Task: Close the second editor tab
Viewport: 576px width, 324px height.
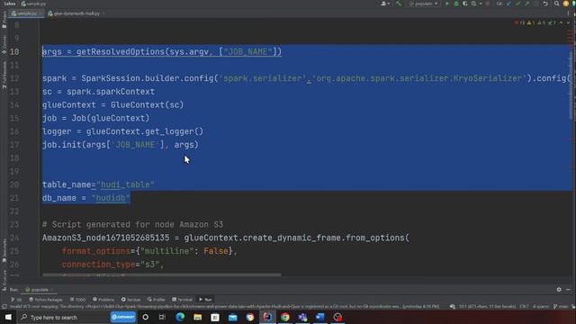Action: [103, 13]
